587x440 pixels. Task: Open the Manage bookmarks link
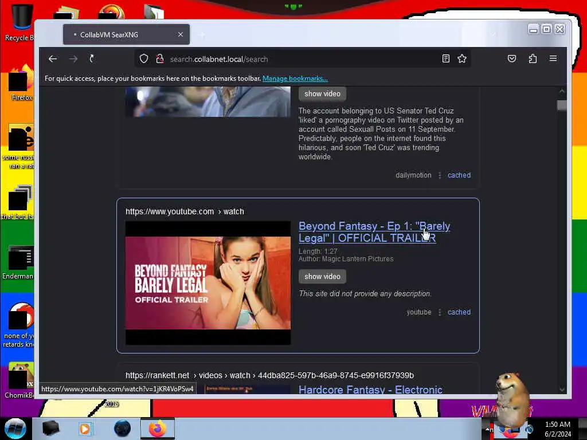point(295,78)
